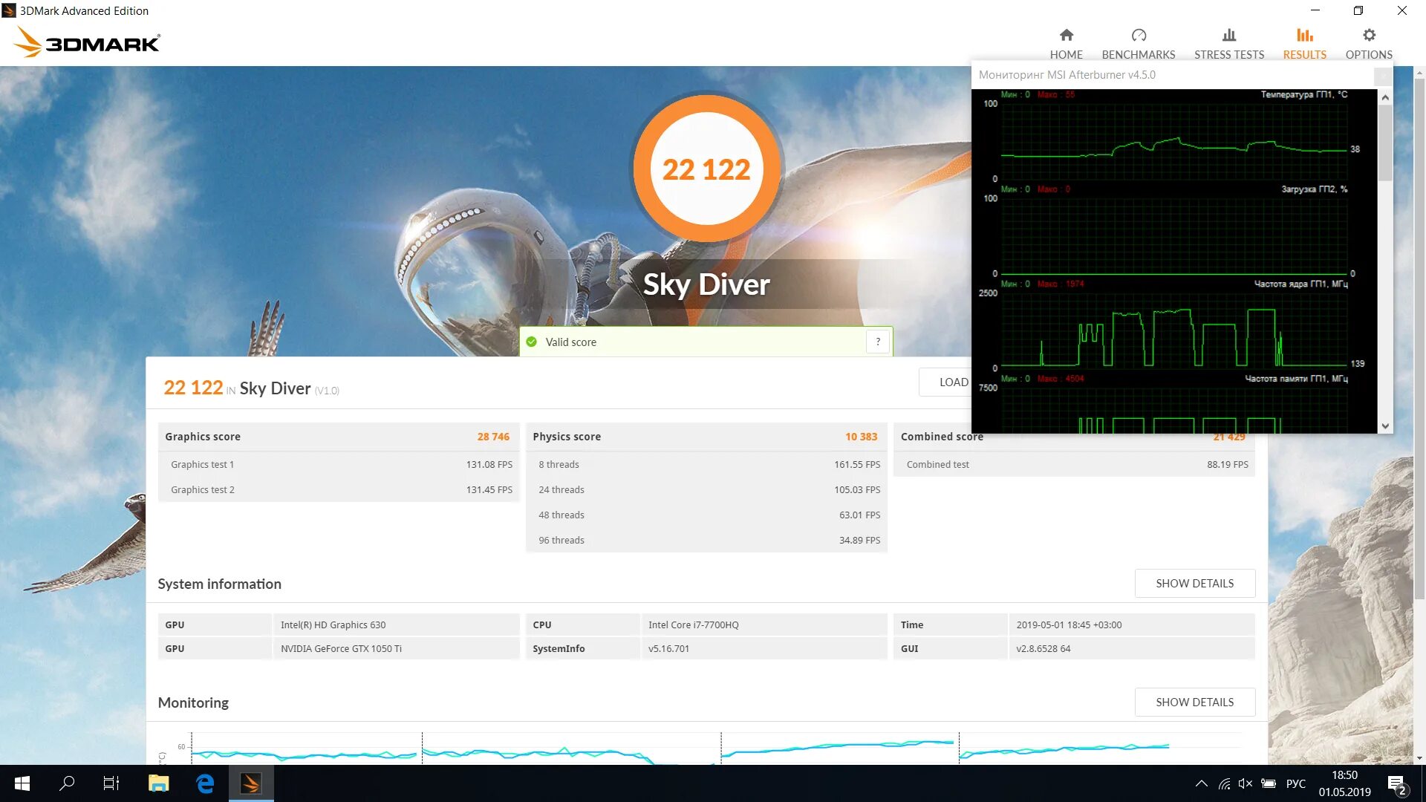The height and width of the screenshot is (802, 1426).
Task: Go to the Benchmarks tab
Action: [1139, 44]
